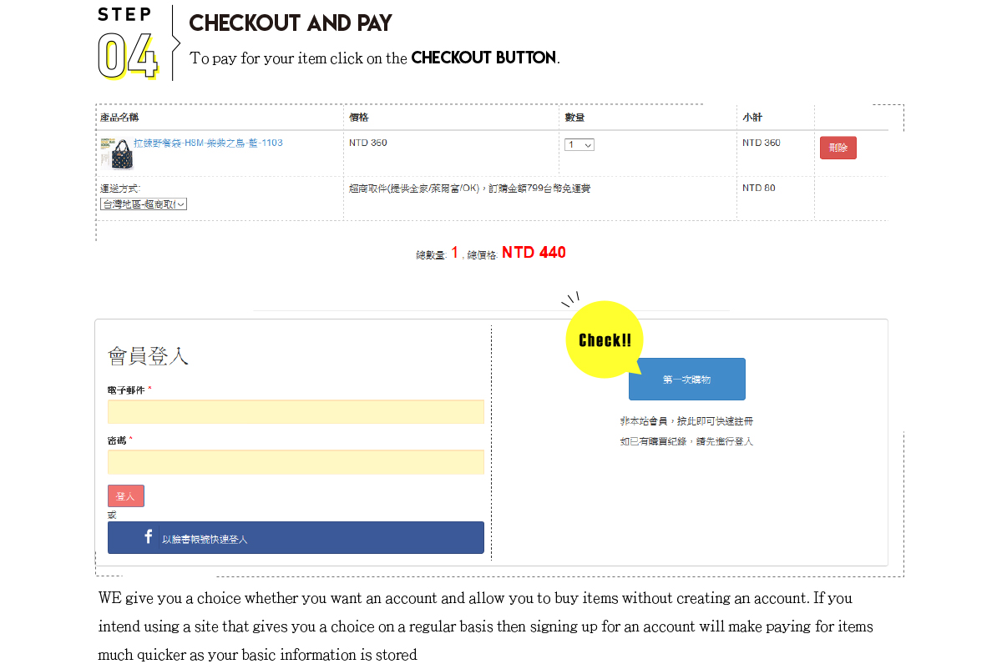Focus the 密碼 password input field
1002x669 pixels.
296,462
